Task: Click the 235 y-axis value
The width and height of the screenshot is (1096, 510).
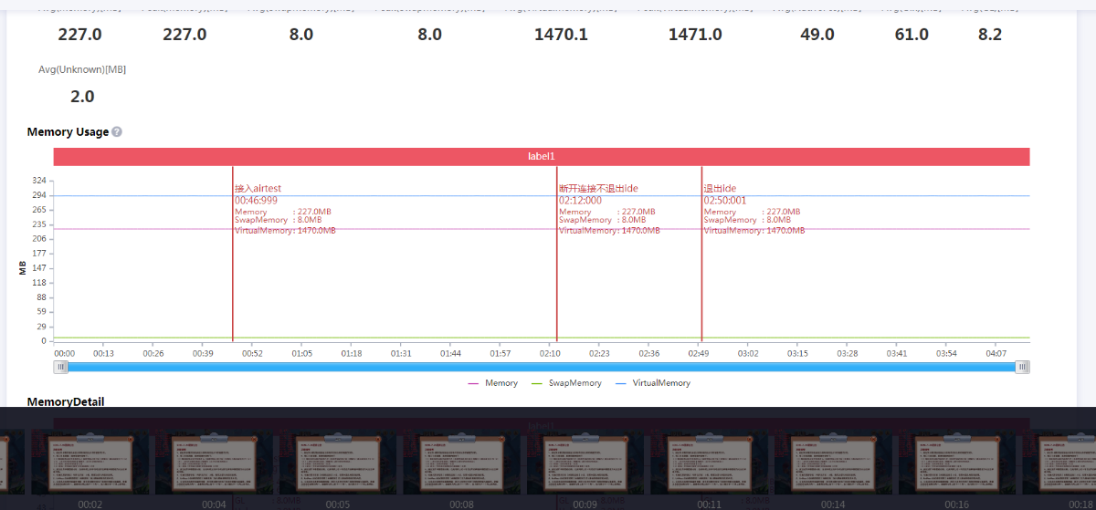Action: pos(38,224)
